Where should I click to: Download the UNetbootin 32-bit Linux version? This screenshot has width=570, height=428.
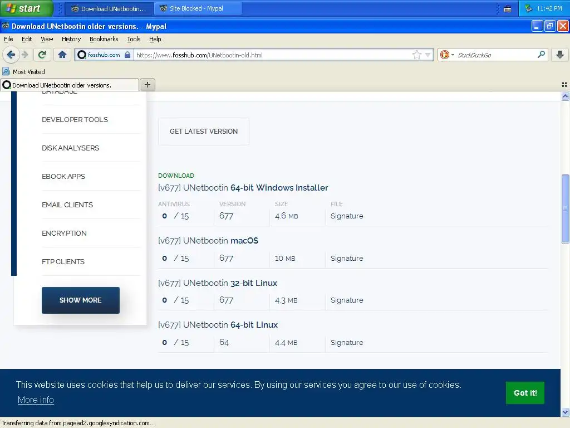coord(218,283)
